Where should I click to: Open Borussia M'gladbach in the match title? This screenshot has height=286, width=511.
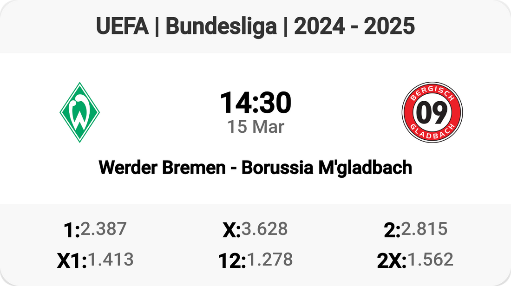pos(327,168)
